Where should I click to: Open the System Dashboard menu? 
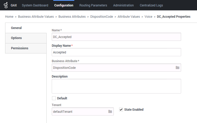(x=35, y=5)
